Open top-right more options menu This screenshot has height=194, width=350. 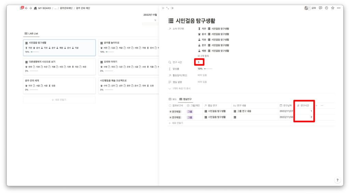(x=339, y=8)
